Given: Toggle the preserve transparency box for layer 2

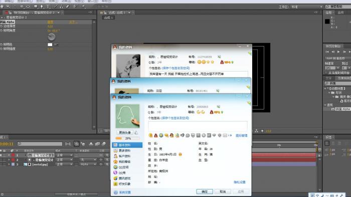Looking at the screenshot, I should [x=77, y=159].
